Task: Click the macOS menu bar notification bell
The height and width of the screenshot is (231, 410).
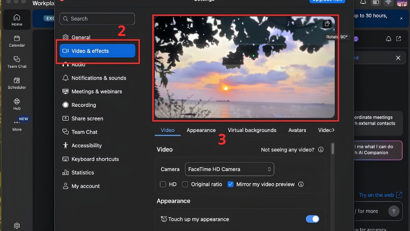Action: [363, 2]
